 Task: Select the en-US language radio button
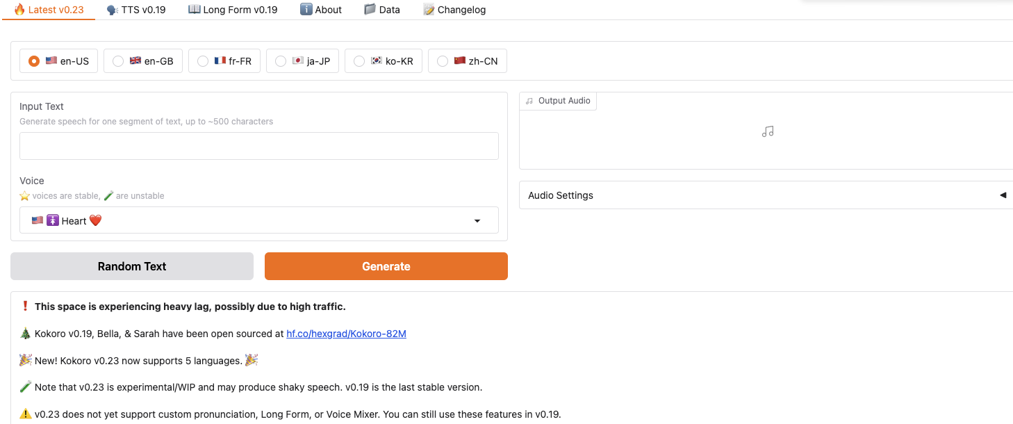34,61
